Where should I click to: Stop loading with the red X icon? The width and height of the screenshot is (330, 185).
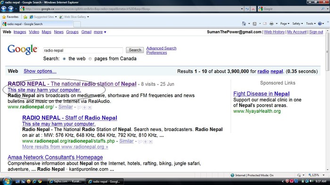pos(253,9)
